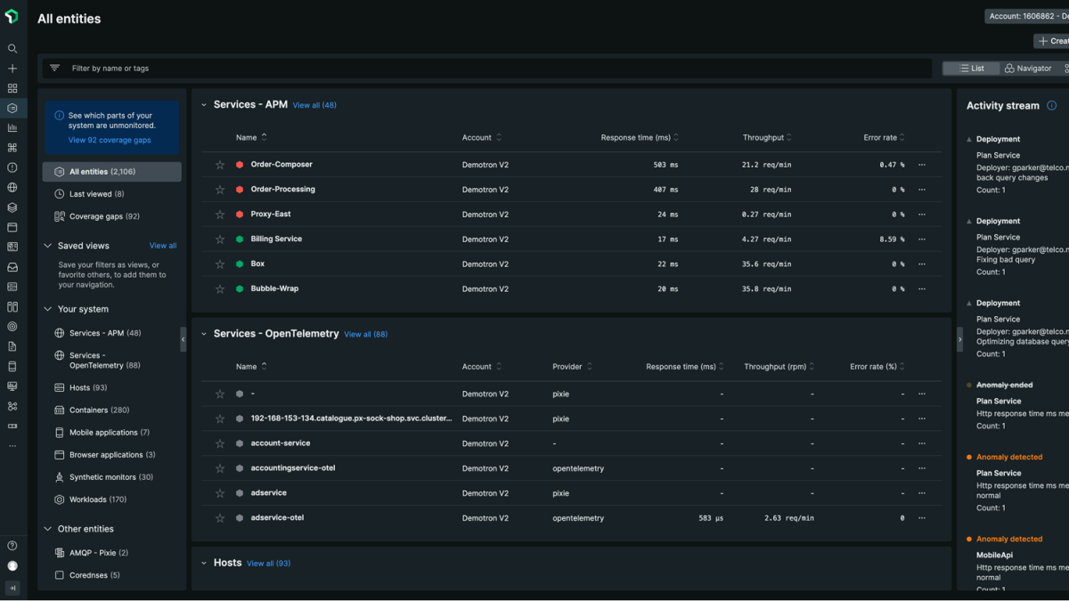
Task: Star the Order-Processing service
Action: click(220, 190)
